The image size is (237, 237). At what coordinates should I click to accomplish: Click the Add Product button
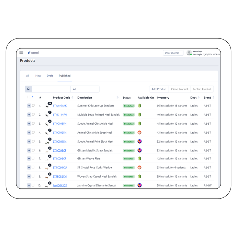pos(159,89)
